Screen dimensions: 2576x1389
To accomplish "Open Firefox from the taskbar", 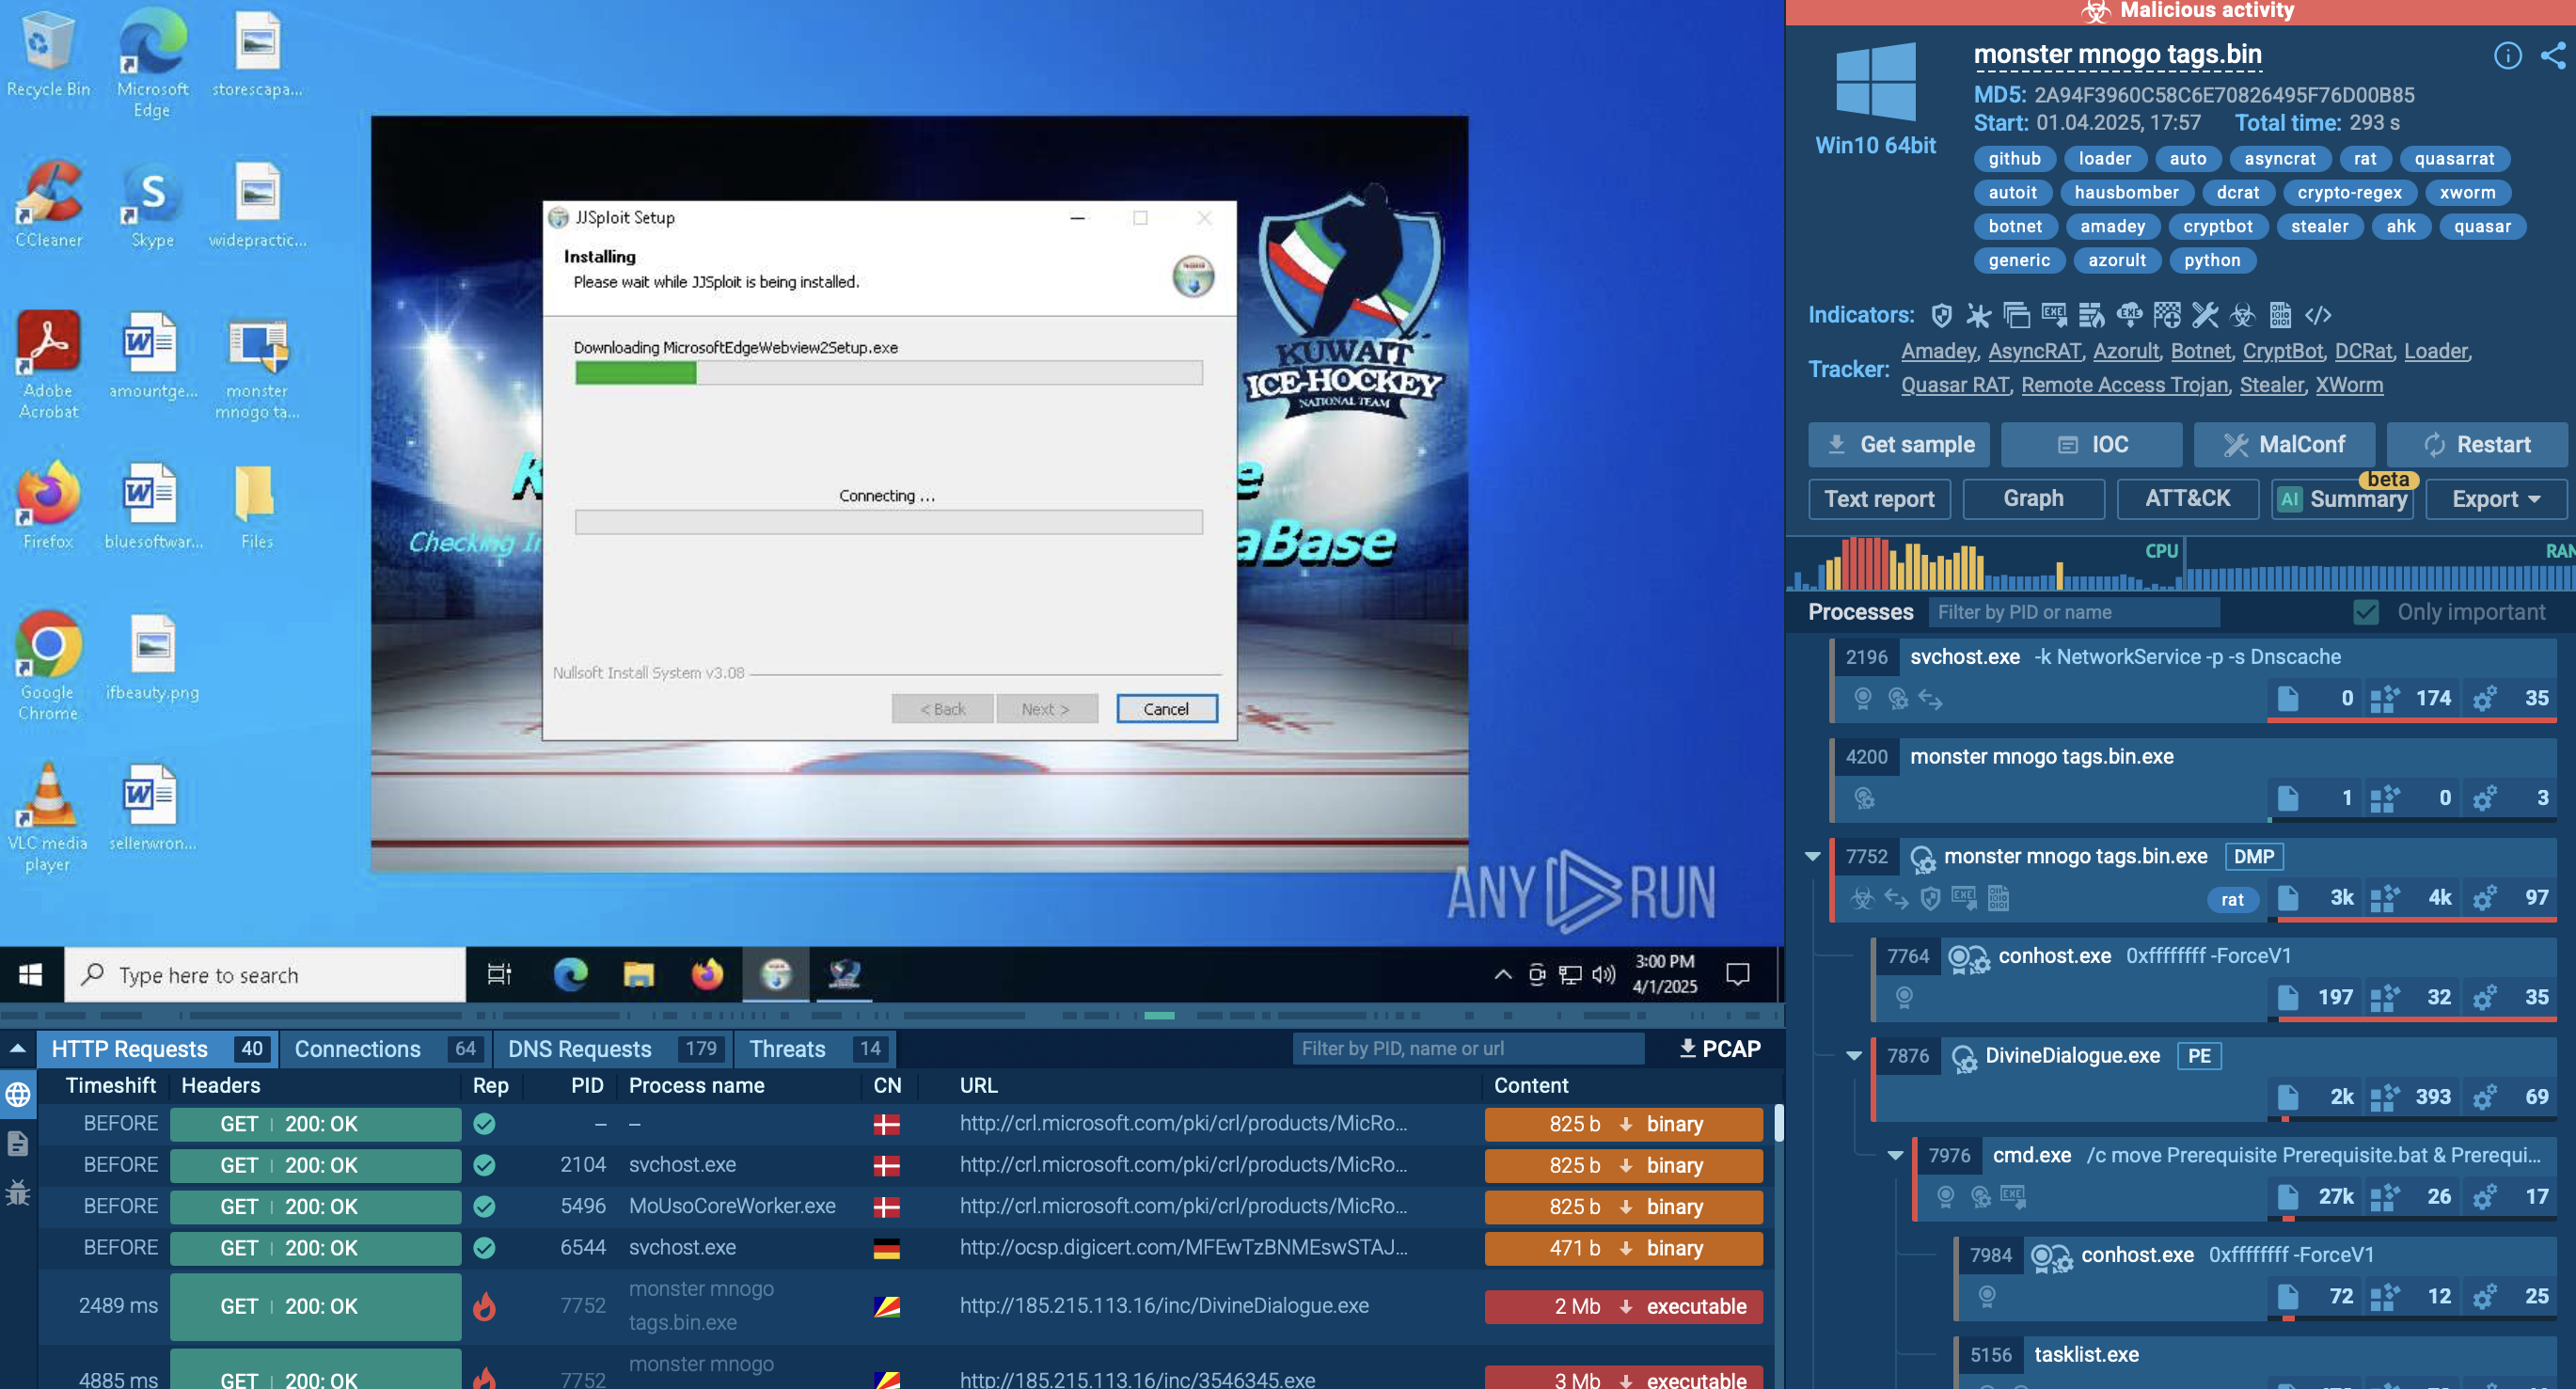I will [x=707, y=974].
